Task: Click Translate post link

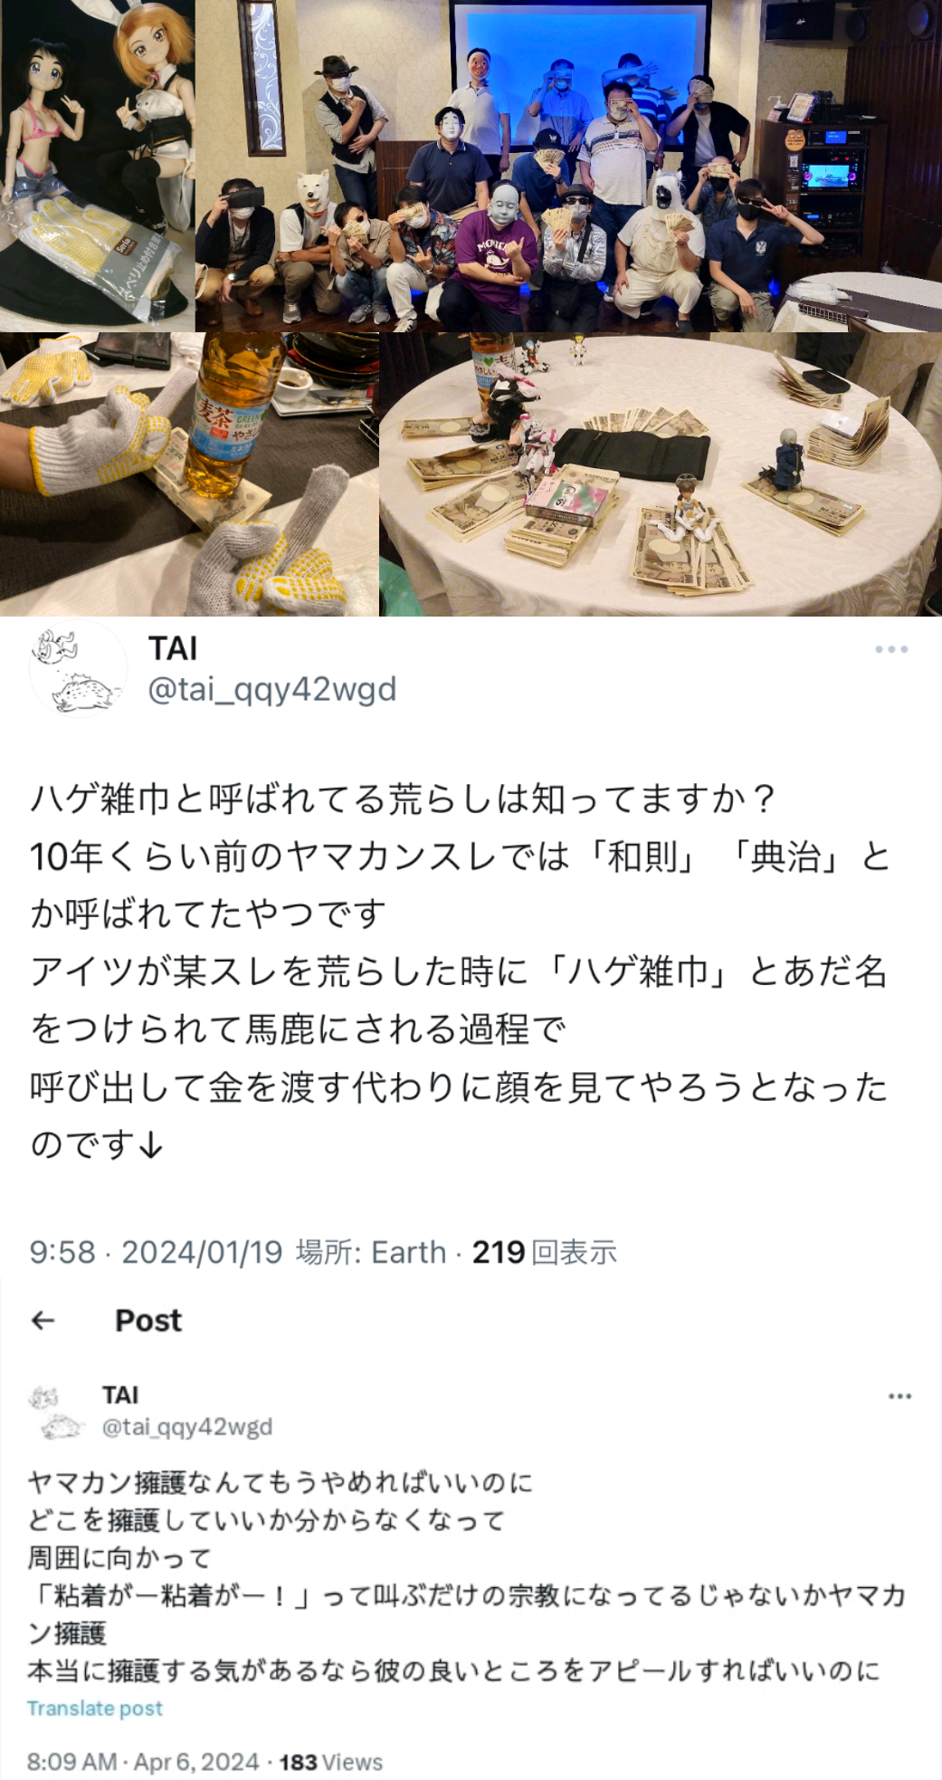Action: click(94, 1708)
